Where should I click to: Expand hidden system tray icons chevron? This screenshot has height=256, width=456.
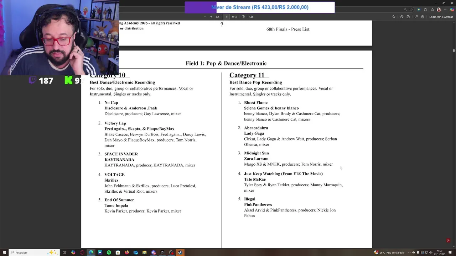click(409, 252)
